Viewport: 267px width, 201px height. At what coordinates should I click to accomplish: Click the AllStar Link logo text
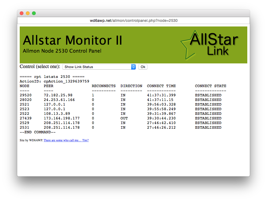click(x=214, y=44)
